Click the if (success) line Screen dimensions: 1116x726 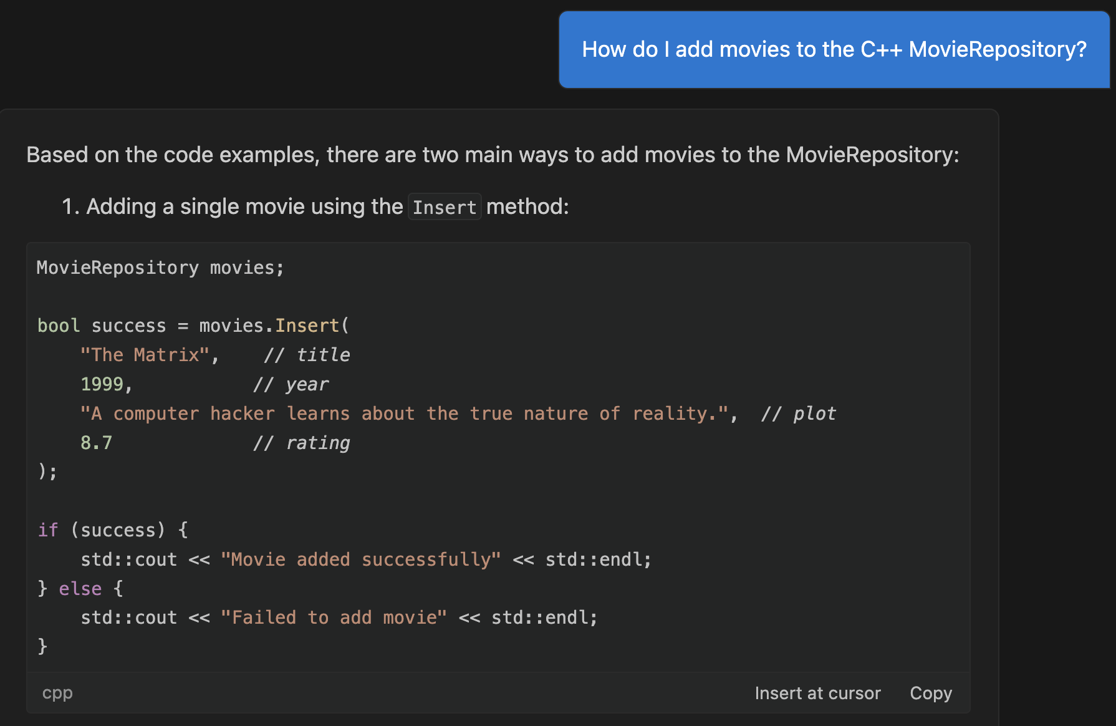pos(113,530)
